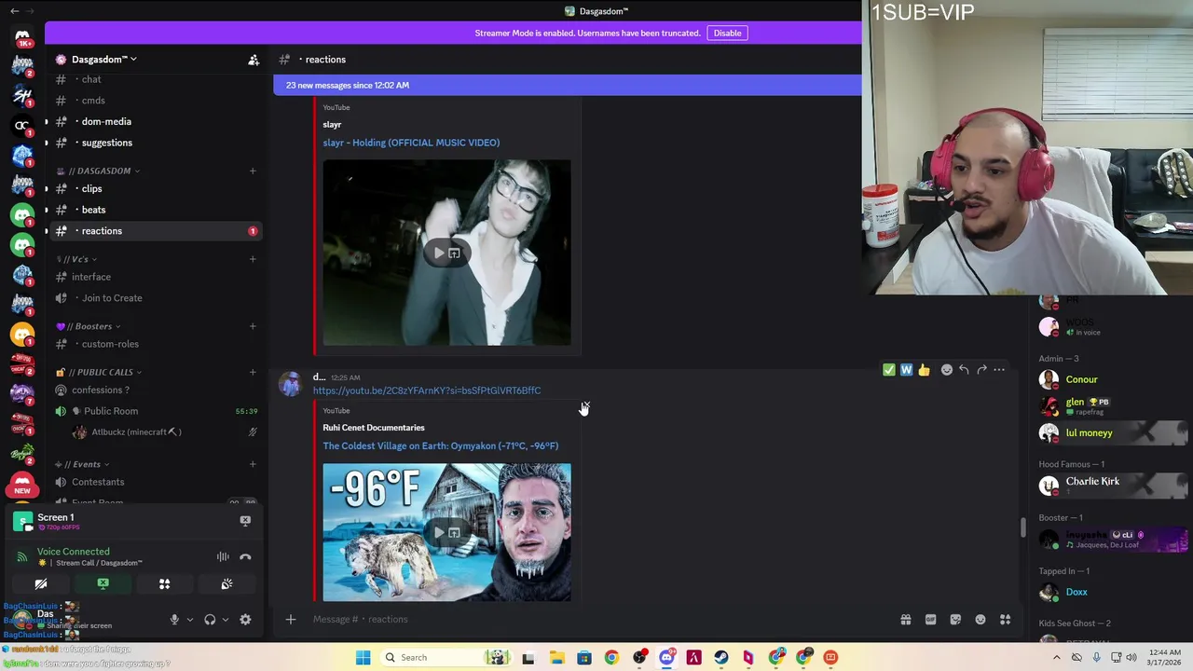Open the gift Nitro icon
The width and height of the screenshot is (1193, 671).
click(x=905, y=620)
